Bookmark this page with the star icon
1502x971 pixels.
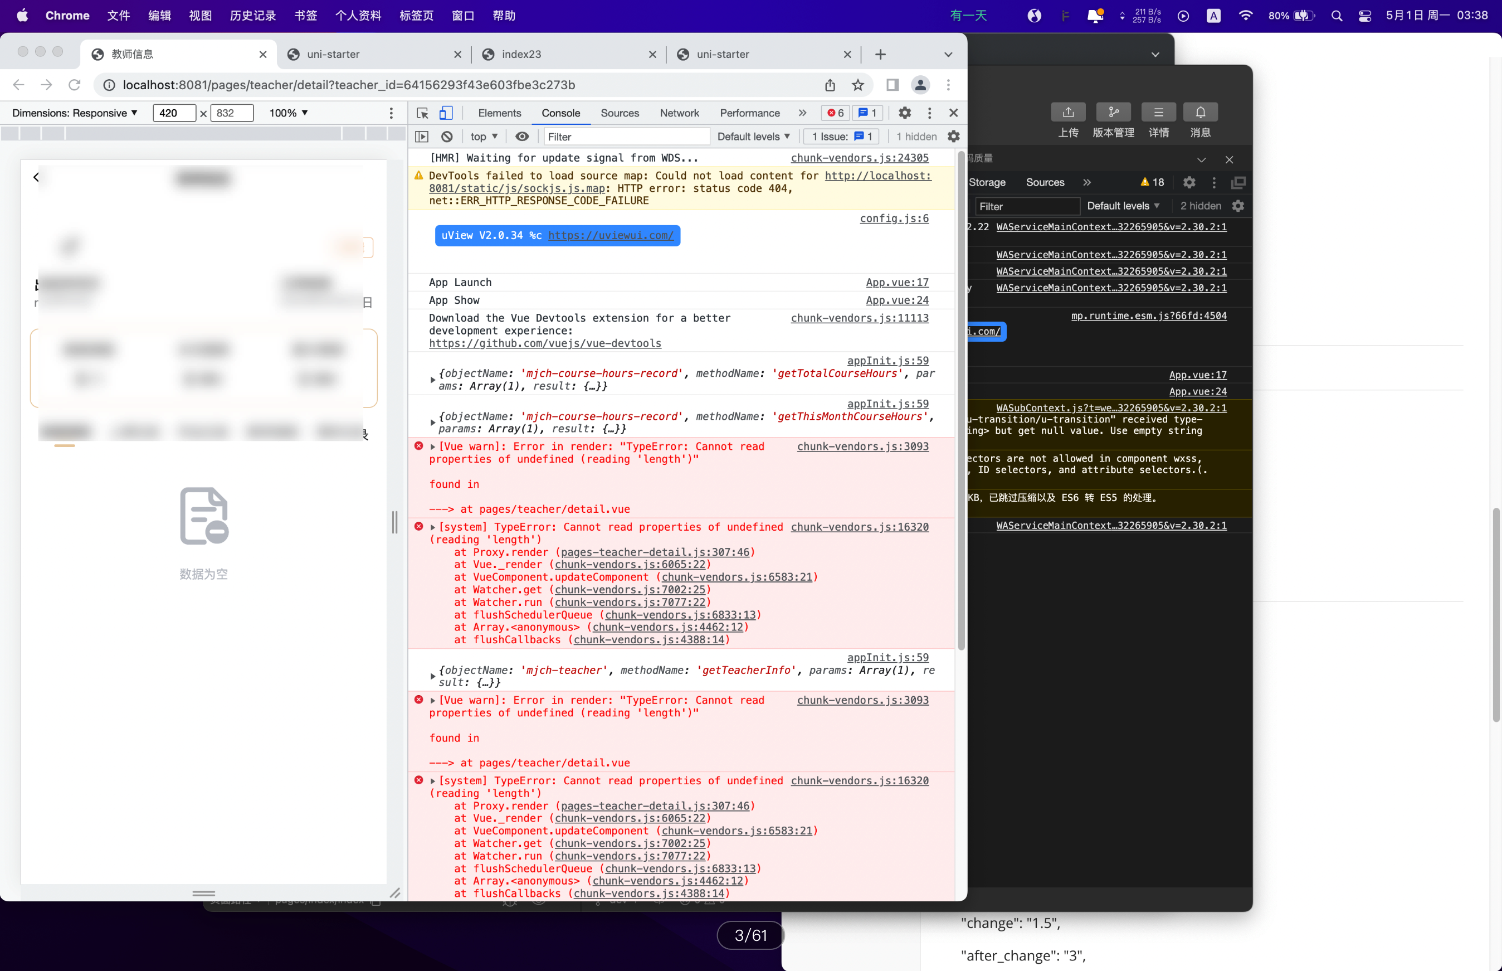(x=857, y=85)
